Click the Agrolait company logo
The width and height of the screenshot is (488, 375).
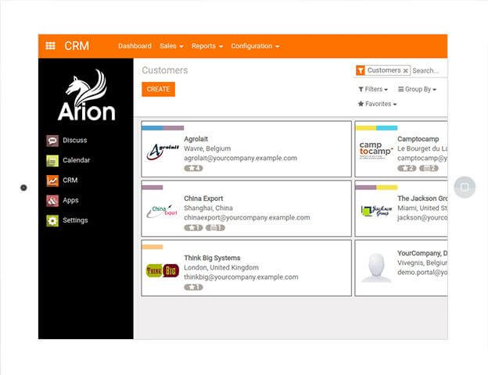coord(163,152)
